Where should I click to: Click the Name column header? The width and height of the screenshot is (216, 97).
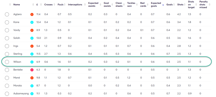[16, 5]
